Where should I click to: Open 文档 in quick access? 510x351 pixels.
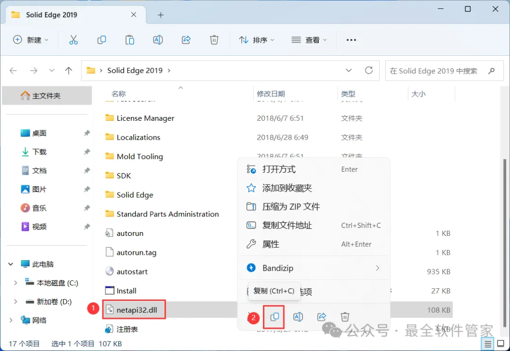(x=39, y=171)
